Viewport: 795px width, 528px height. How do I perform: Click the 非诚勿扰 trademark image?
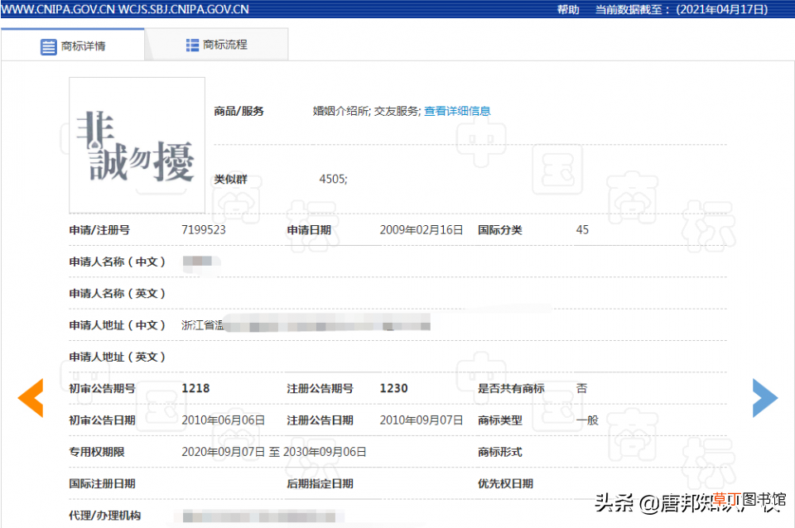(x=137, y=146)
